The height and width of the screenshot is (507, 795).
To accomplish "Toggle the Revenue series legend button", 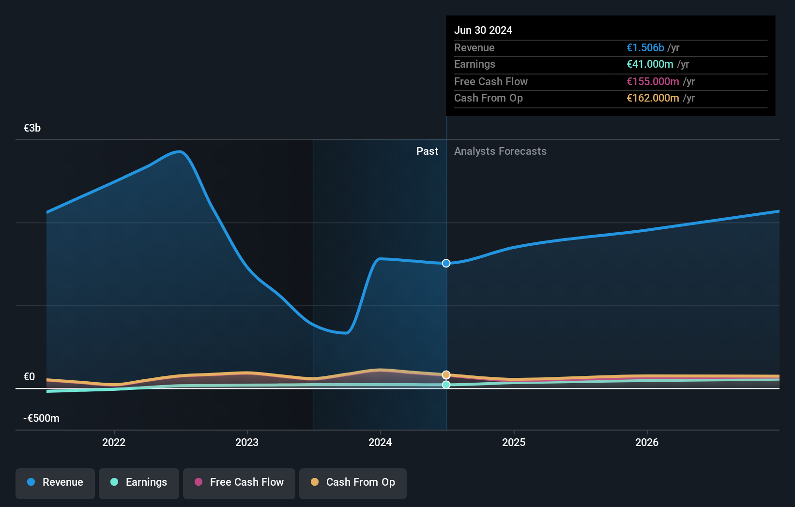I will coord(55,483).
